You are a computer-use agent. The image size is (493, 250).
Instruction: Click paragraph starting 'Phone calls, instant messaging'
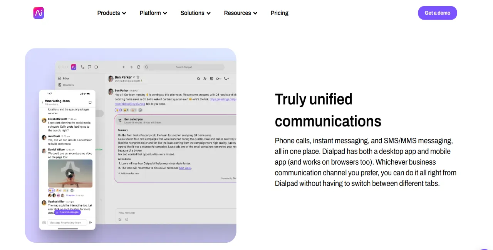366,162
